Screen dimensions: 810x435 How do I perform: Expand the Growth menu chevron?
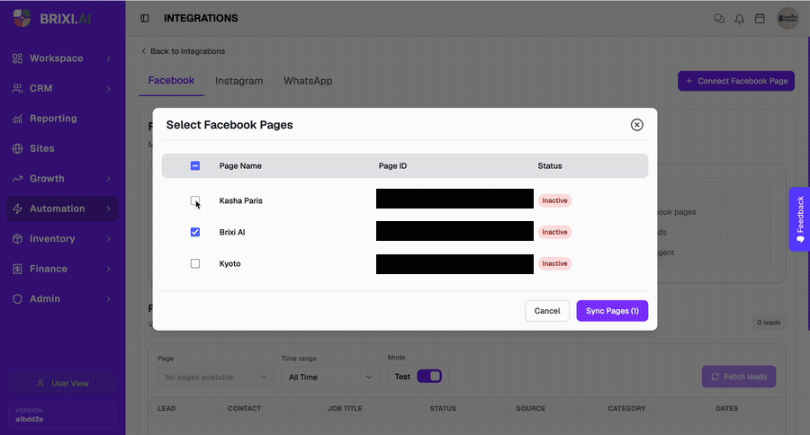[x=109, y=179]
